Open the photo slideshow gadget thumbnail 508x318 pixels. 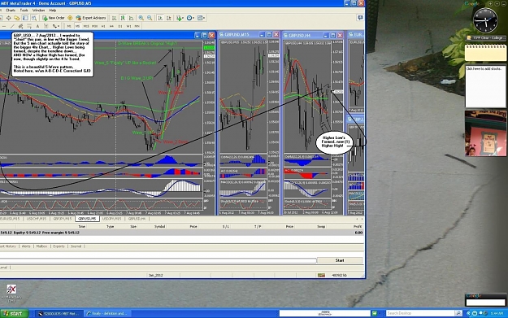(485, 133)
